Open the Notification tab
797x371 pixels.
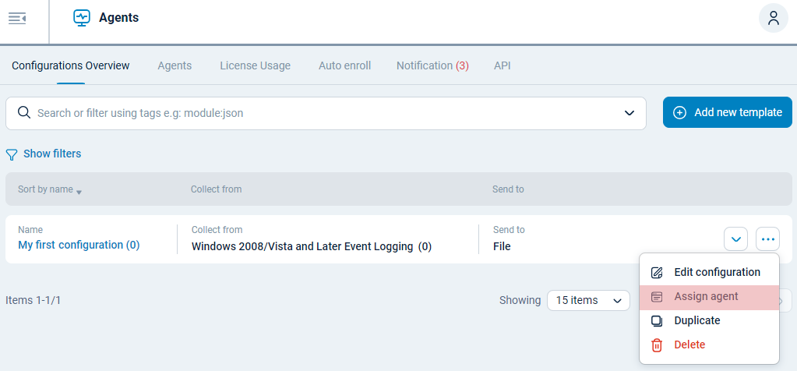[x=432, y=65]
